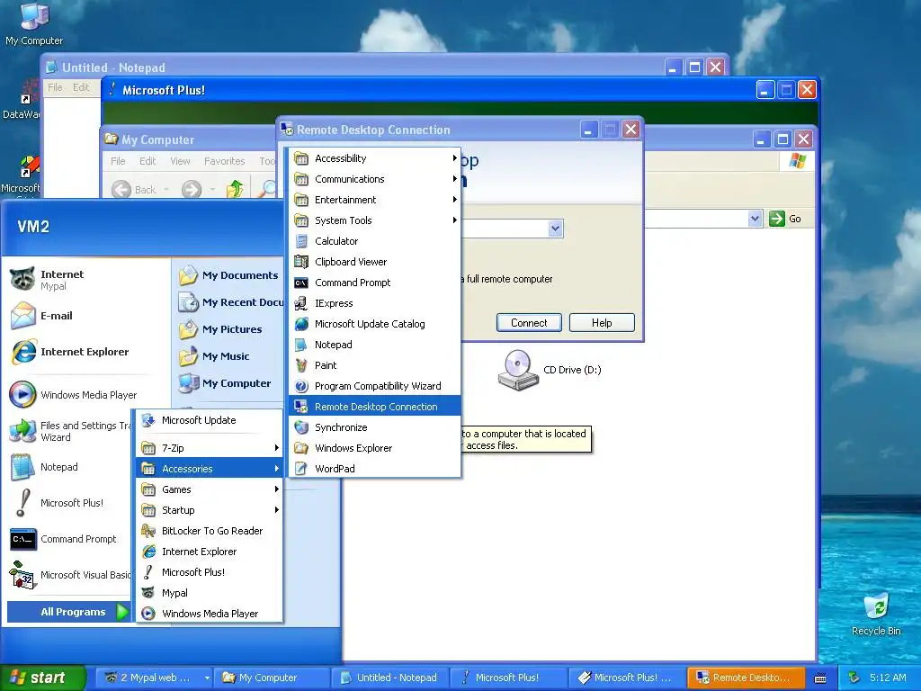Screen dimensions: 921x691
Task: Open Calculator from Accessories menu
Action: click(375, 241)
